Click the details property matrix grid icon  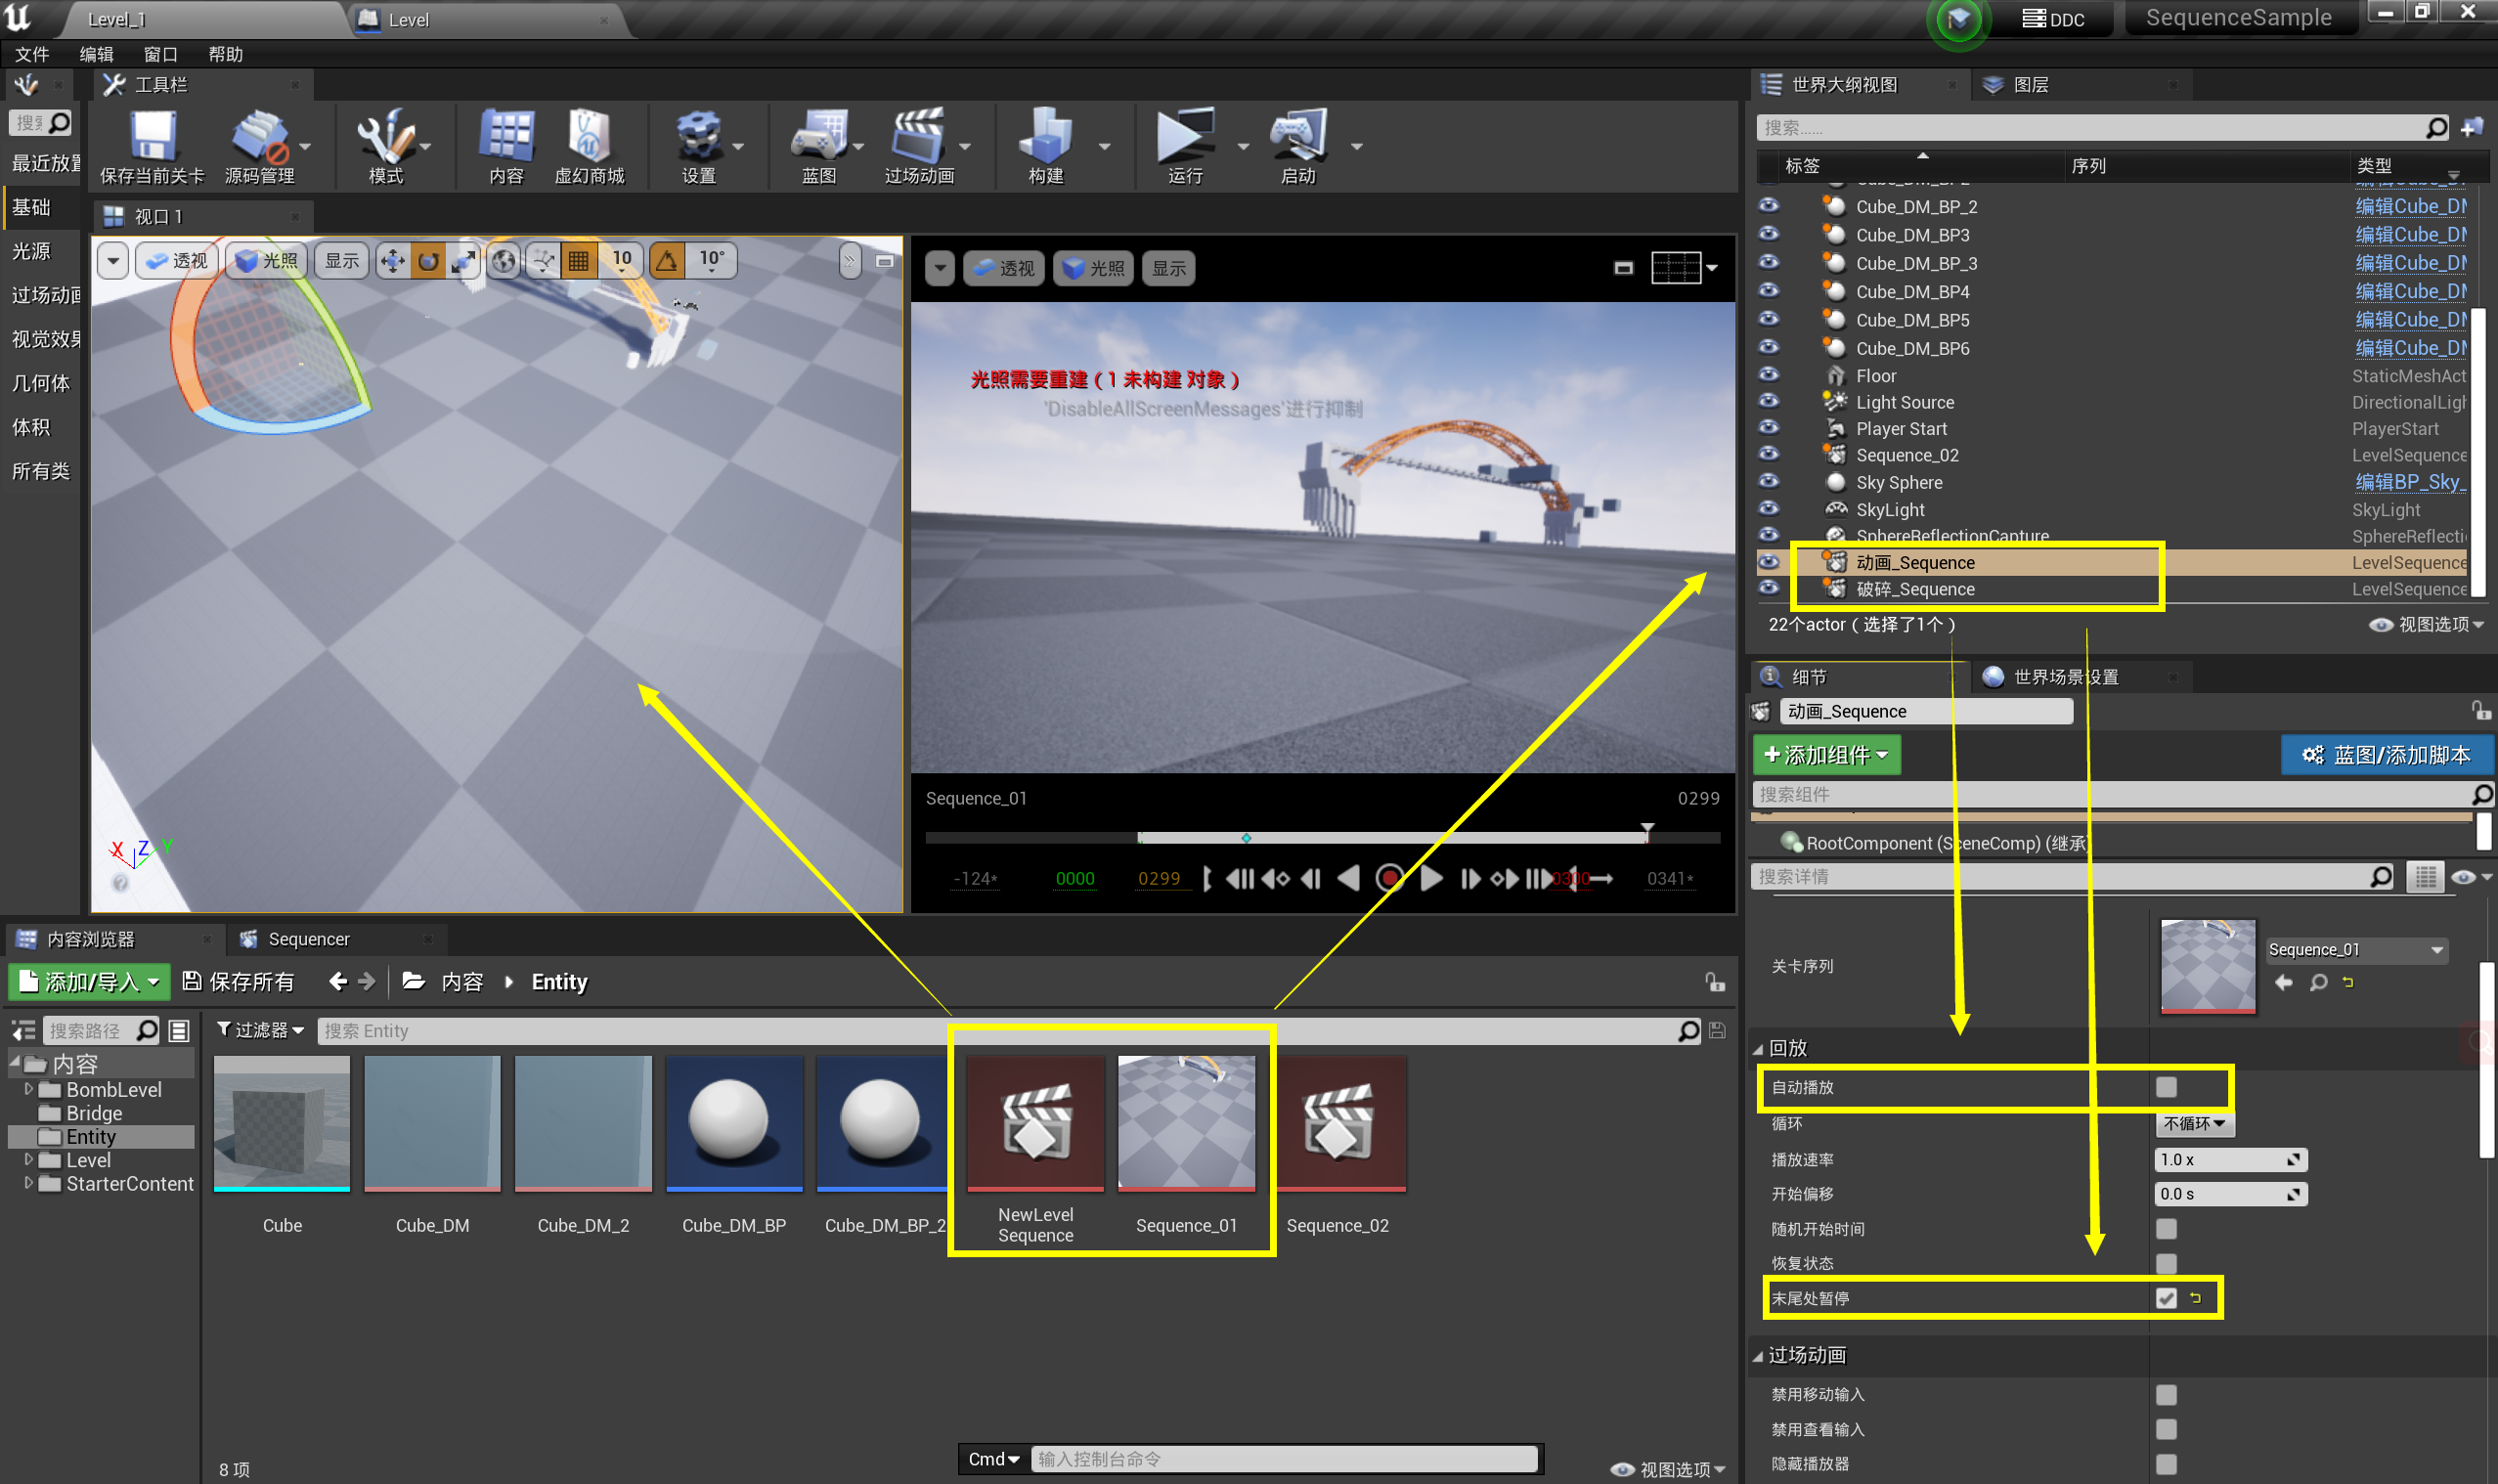[2425, 877]
